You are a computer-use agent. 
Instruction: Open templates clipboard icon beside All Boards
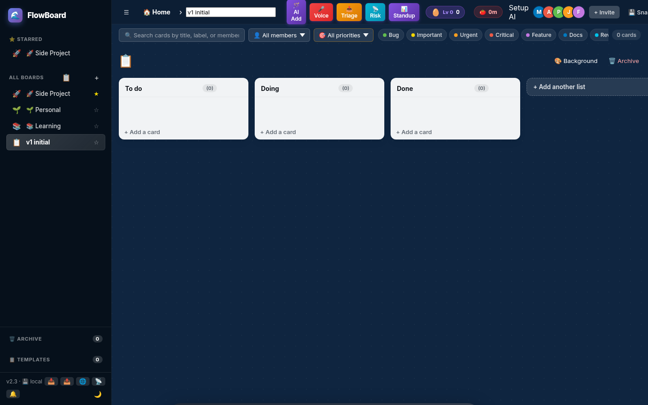[66, 77]
